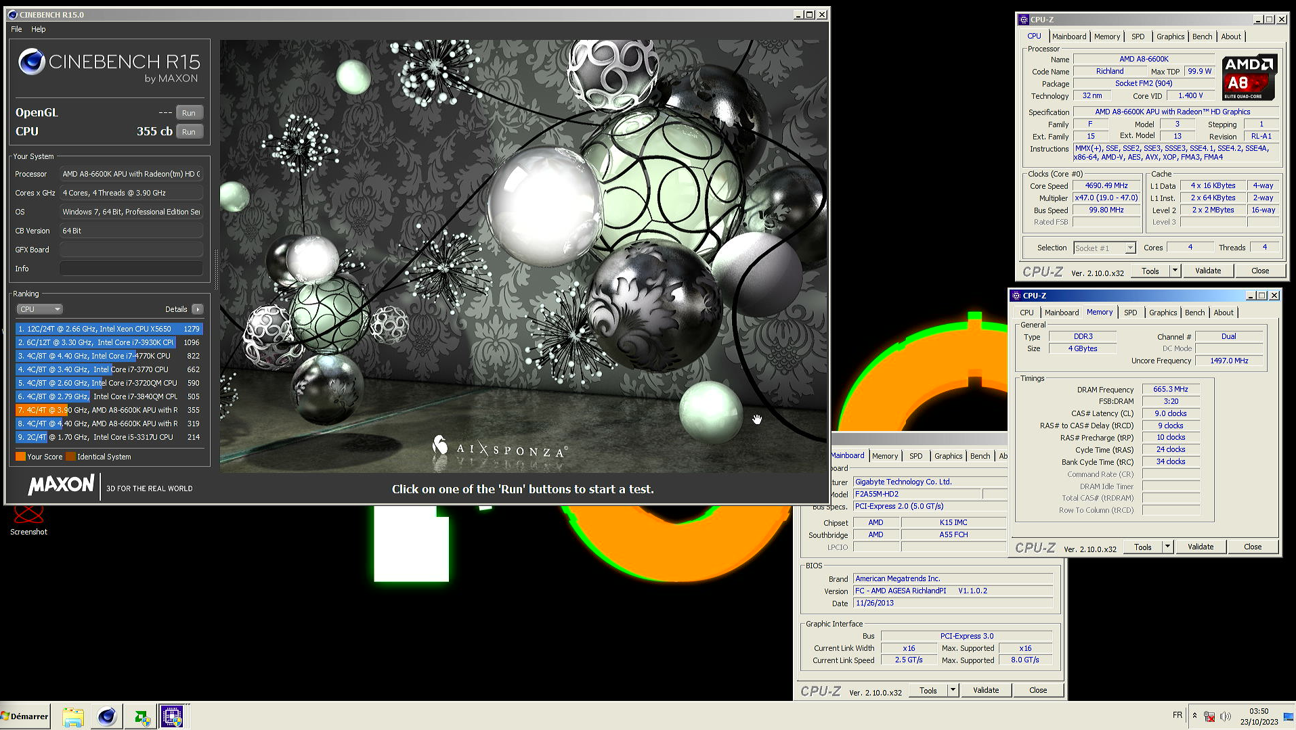Click Validate in top CPU-Z window
This screenshot has height=730, width=1296.
tap(1208, 271)
